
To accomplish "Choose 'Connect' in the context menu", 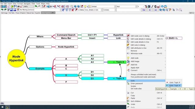I will 146,70.
